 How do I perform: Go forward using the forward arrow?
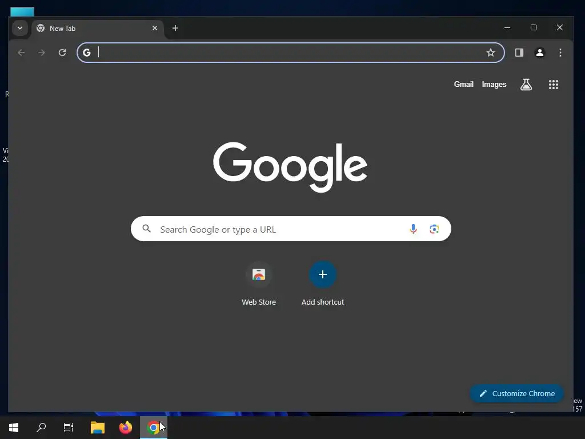[41, 53]
